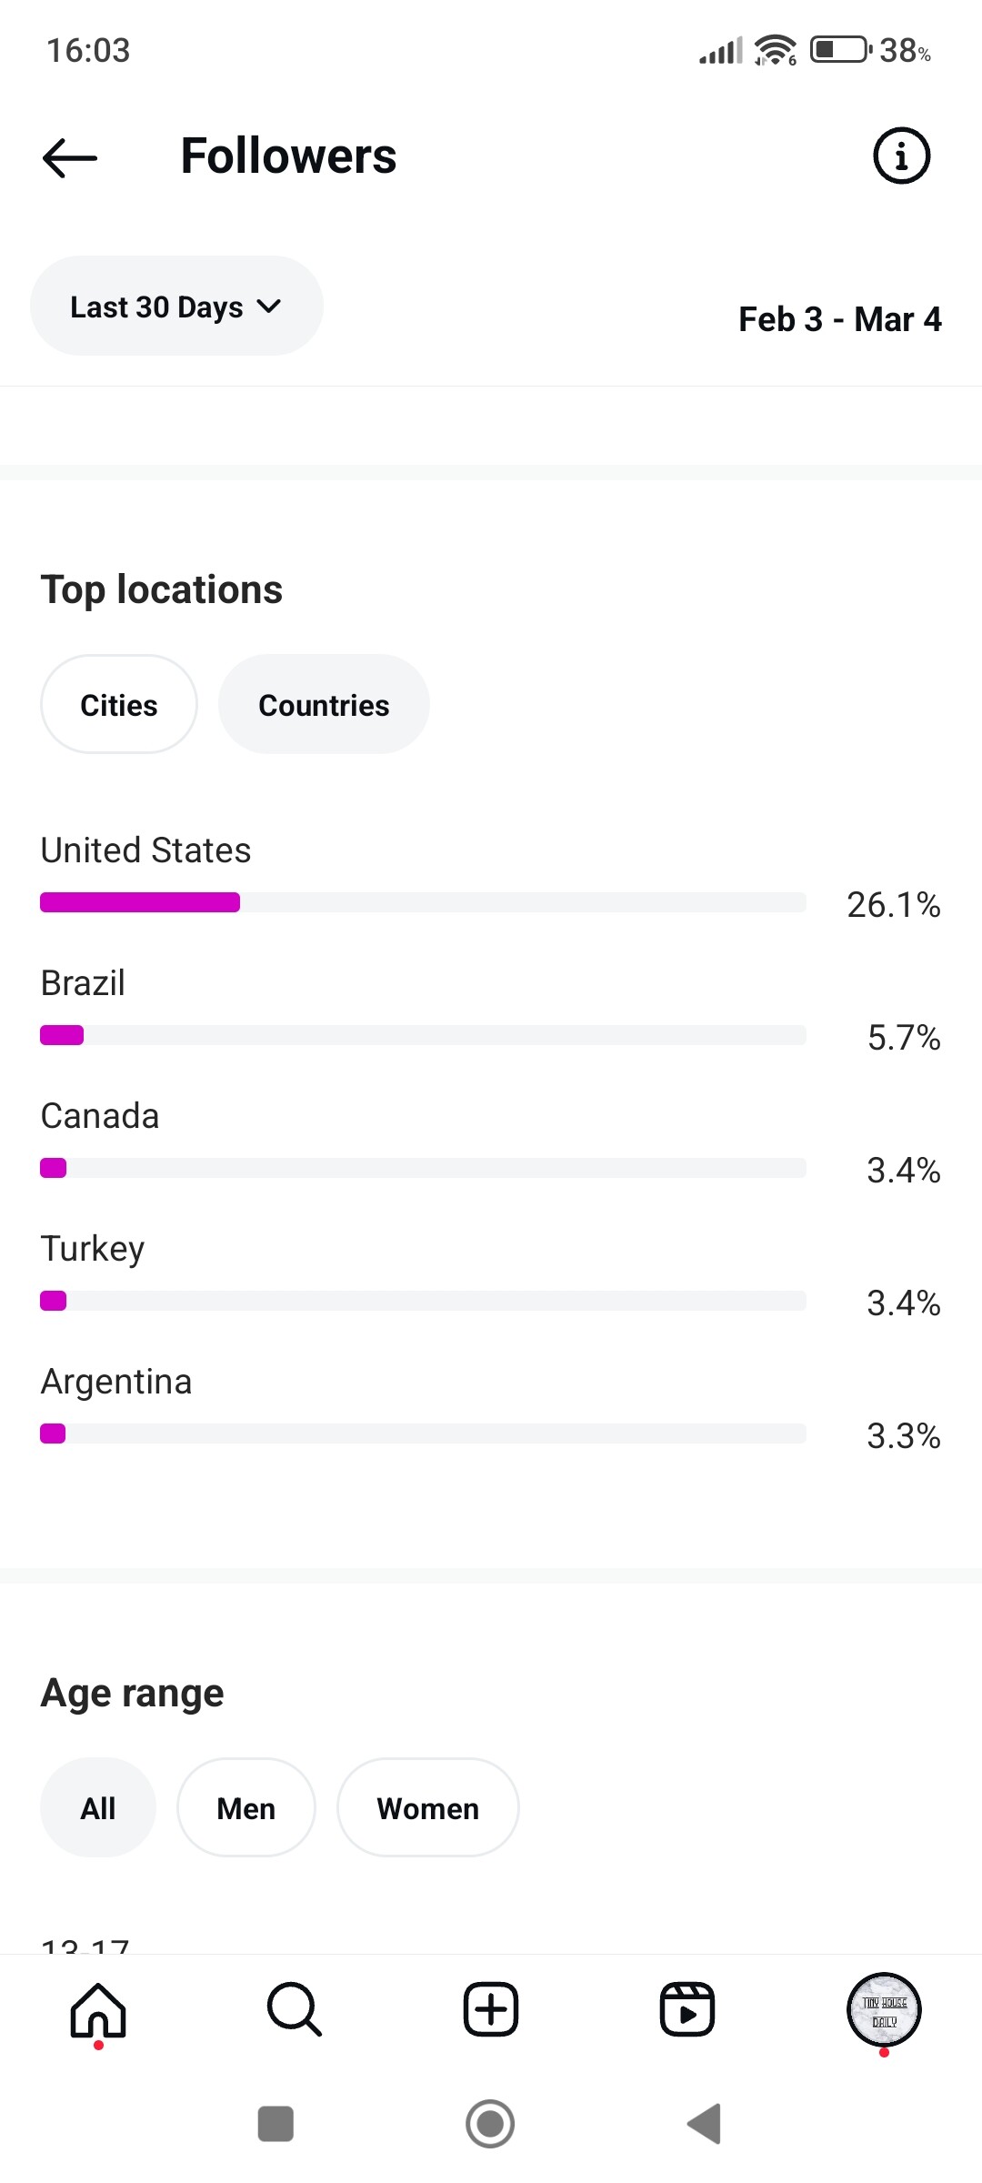Open the info icon next to Followers
The width and height of the screenshot is (982, 2183).
tap(901, 156)
